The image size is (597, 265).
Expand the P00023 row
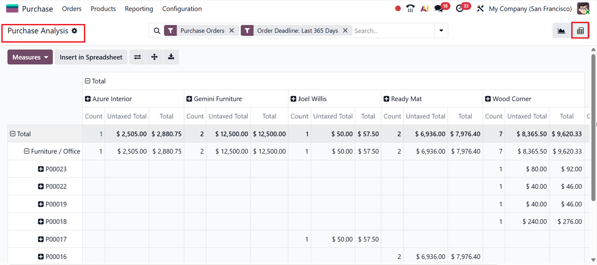[x=41, y=169]
